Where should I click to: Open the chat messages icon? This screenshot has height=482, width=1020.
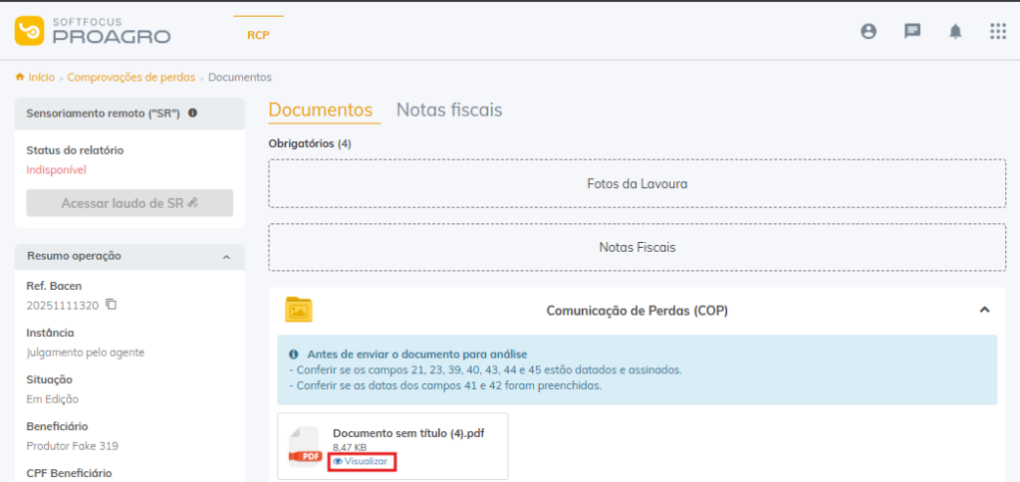911,31
